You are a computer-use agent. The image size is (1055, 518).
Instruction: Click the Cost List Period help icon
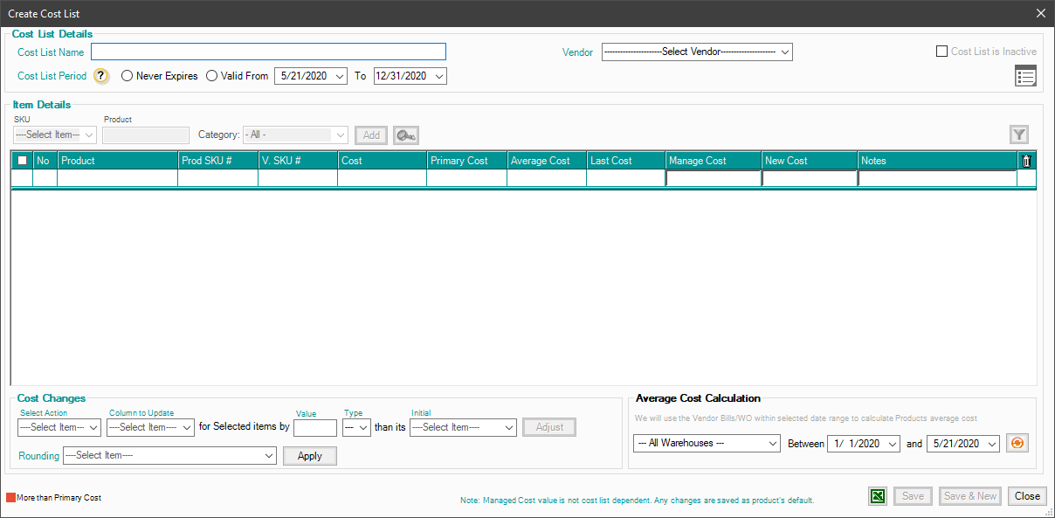pos(101,76)
